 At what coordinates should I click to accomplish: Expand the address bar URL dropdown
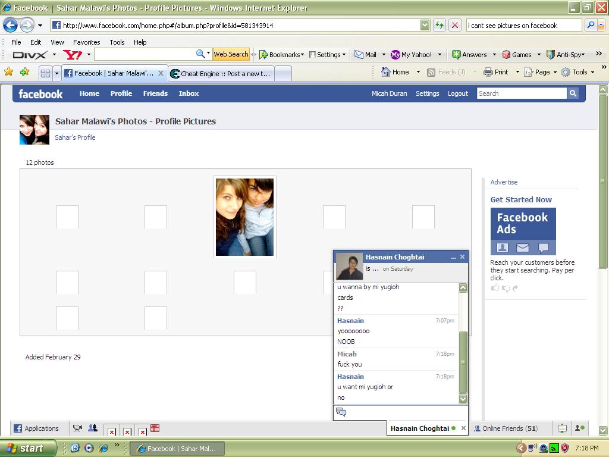point(425,25)
